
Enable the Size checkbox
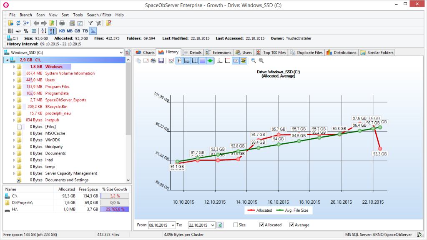pos(236,225)
